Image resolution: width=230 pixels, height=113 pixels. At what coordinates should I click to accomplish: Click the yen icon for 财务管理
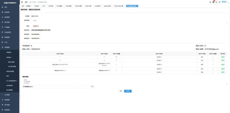[x=2, y=100]
